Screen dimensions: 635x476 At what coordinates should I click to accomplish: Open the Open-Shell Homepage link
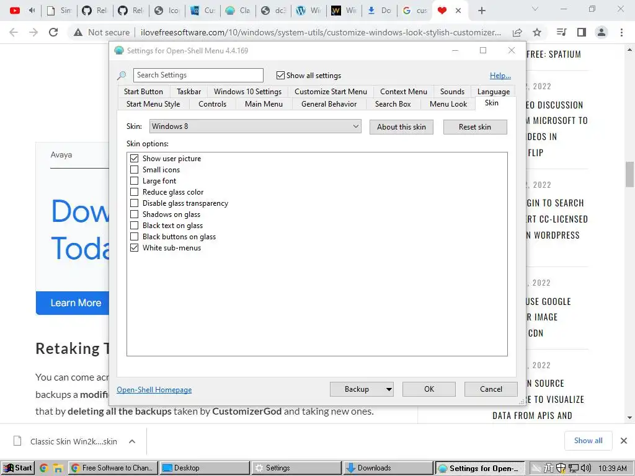(154, 389)
